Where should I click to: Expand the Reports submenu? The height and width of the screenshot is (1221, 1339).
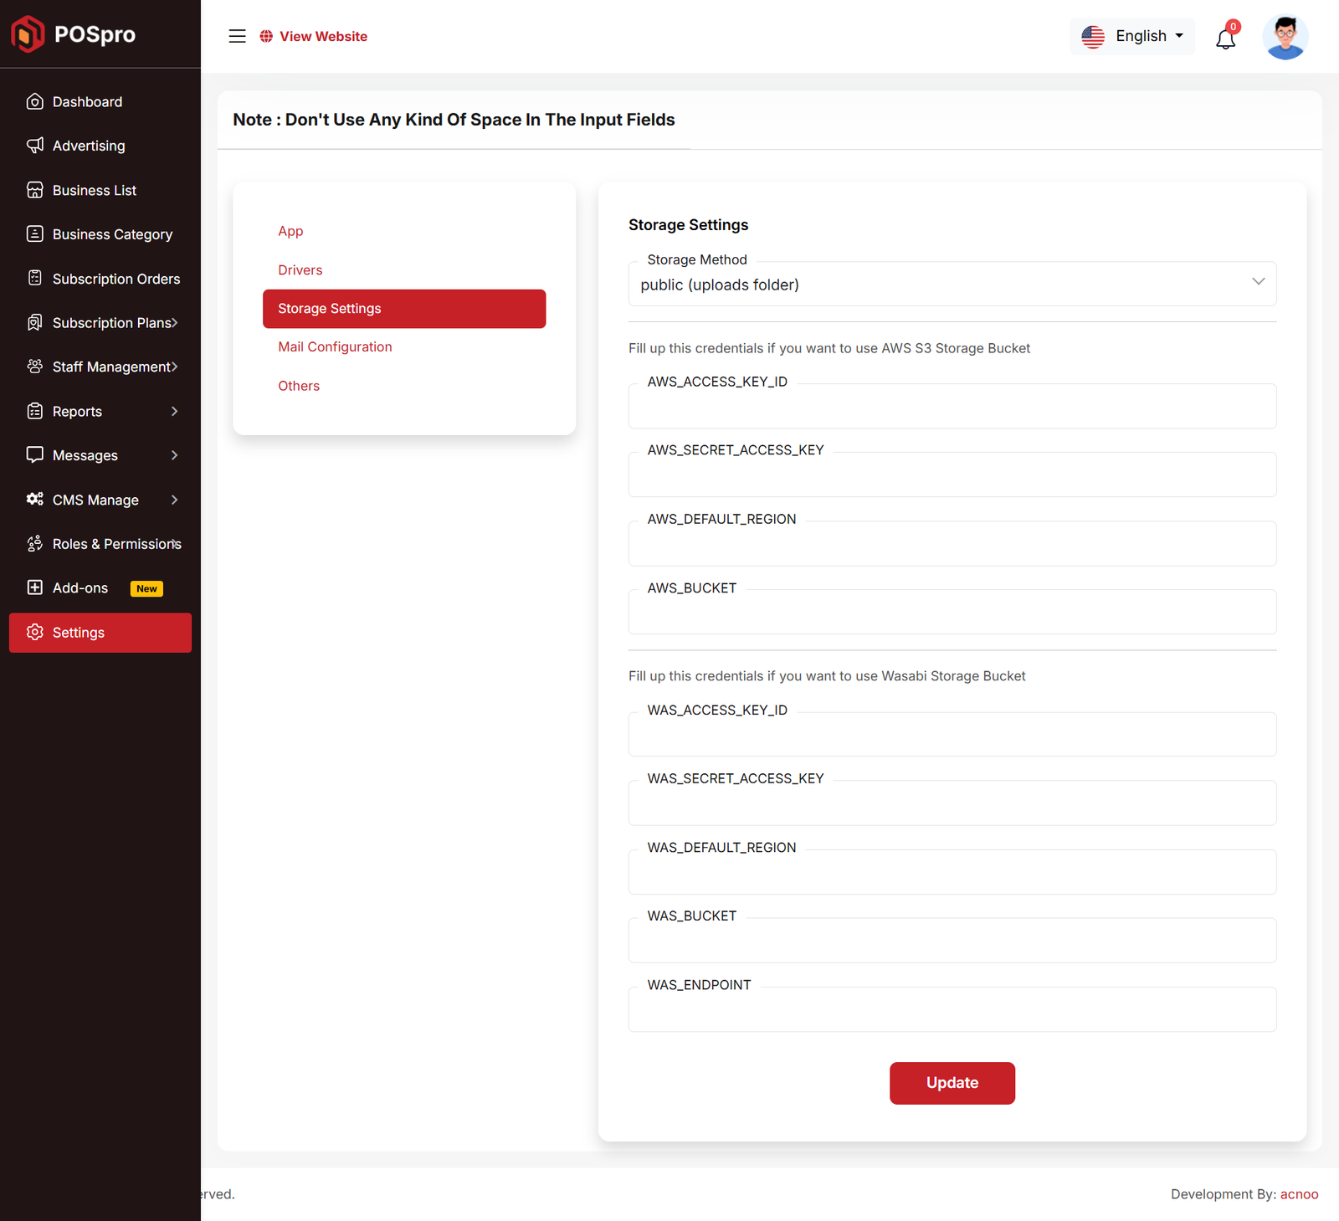tap(174, 411)
